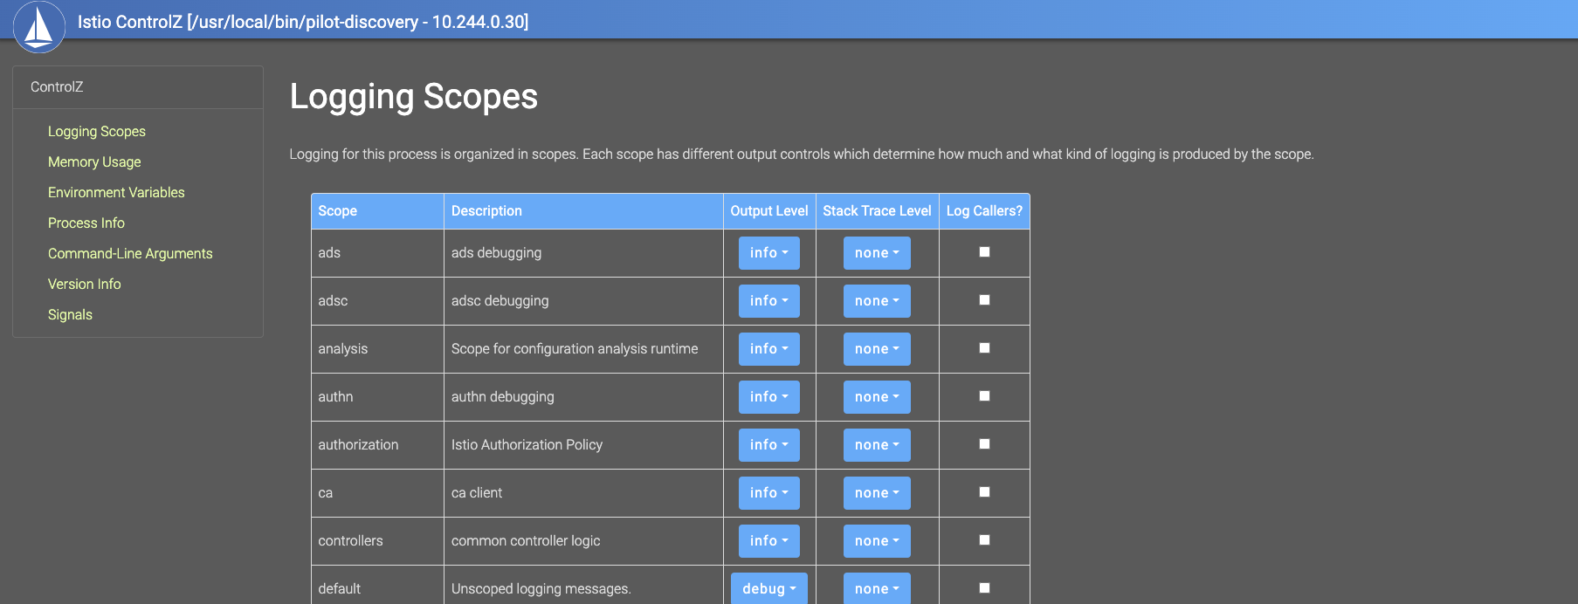Toggle log callers checkbox for default scope
Screen dimensions: 1578x604
pyautogui.click(x=984, y=588)
